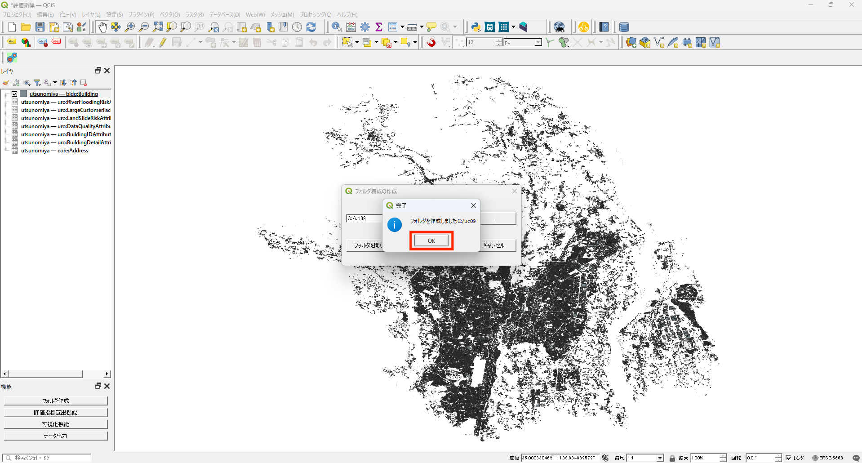Open the Python console
The width and height of the screenshot is (862, 463).
click(476, 27)
